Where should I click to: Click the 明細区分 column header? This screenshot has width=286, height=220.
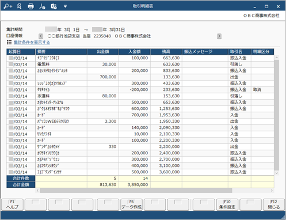(262, 52)
